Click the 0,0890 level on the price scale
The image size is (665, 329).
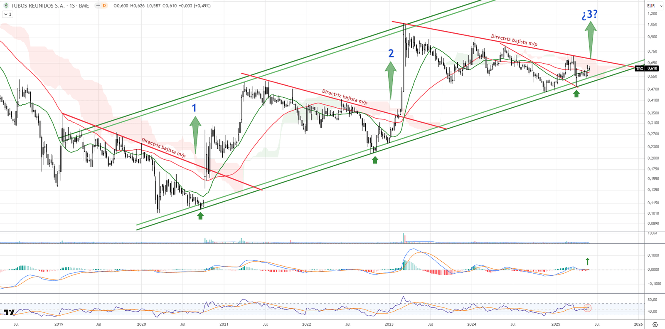(653, 223)
